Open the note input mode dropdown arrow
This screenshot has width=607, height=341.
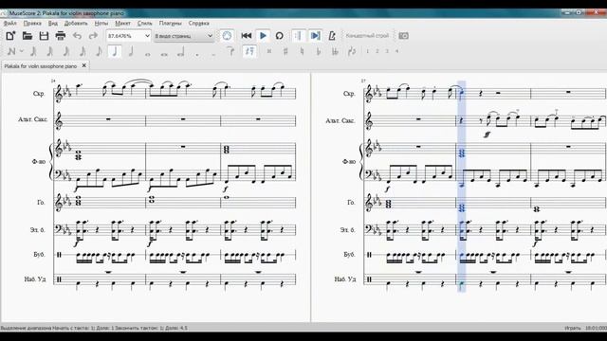tap(21, 51)
